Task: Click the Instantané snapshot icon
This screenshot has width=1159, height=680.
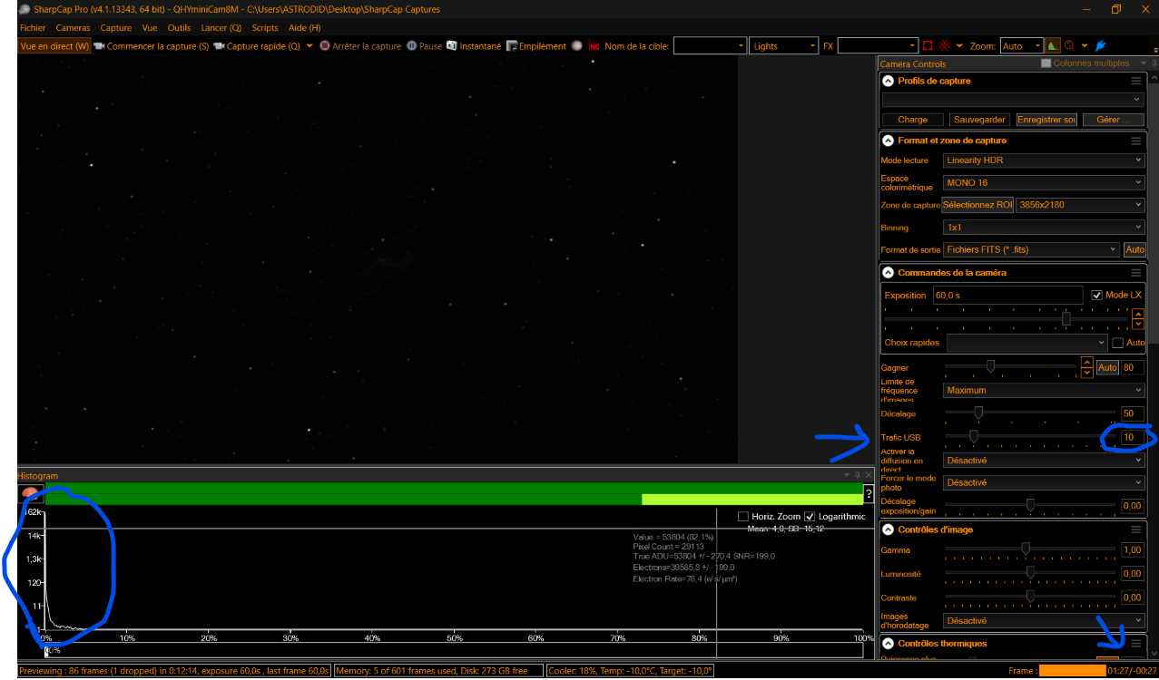Action: (x=452, y=46)
